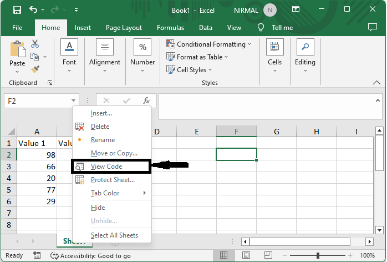Click the Cut scissors icon

tap(35, 44)
